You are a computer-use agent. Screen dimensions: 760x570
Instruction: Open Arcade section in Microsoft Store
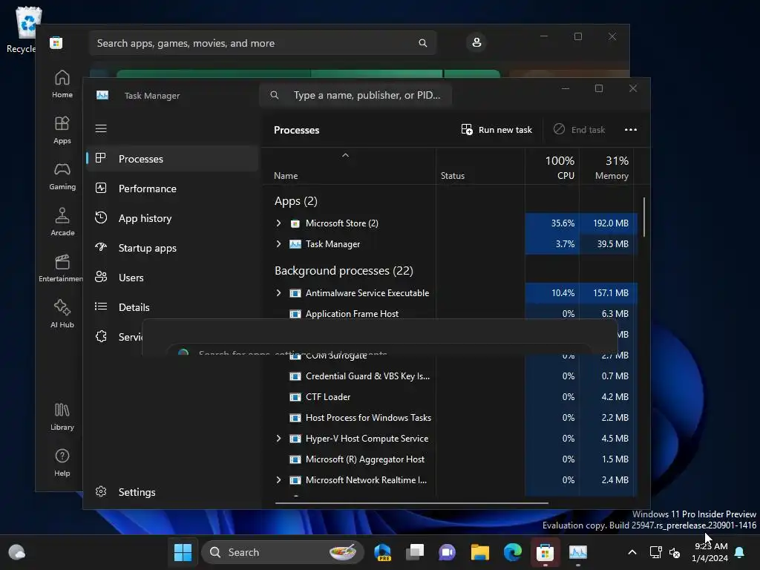pyautogui.click(x=62, y=222)
